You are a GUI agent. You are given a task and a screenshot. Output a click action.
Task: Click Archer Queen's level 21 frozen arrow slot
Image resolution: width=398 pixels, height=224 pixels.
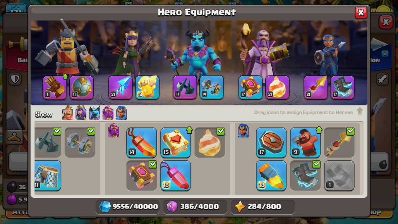click(120, 87)
